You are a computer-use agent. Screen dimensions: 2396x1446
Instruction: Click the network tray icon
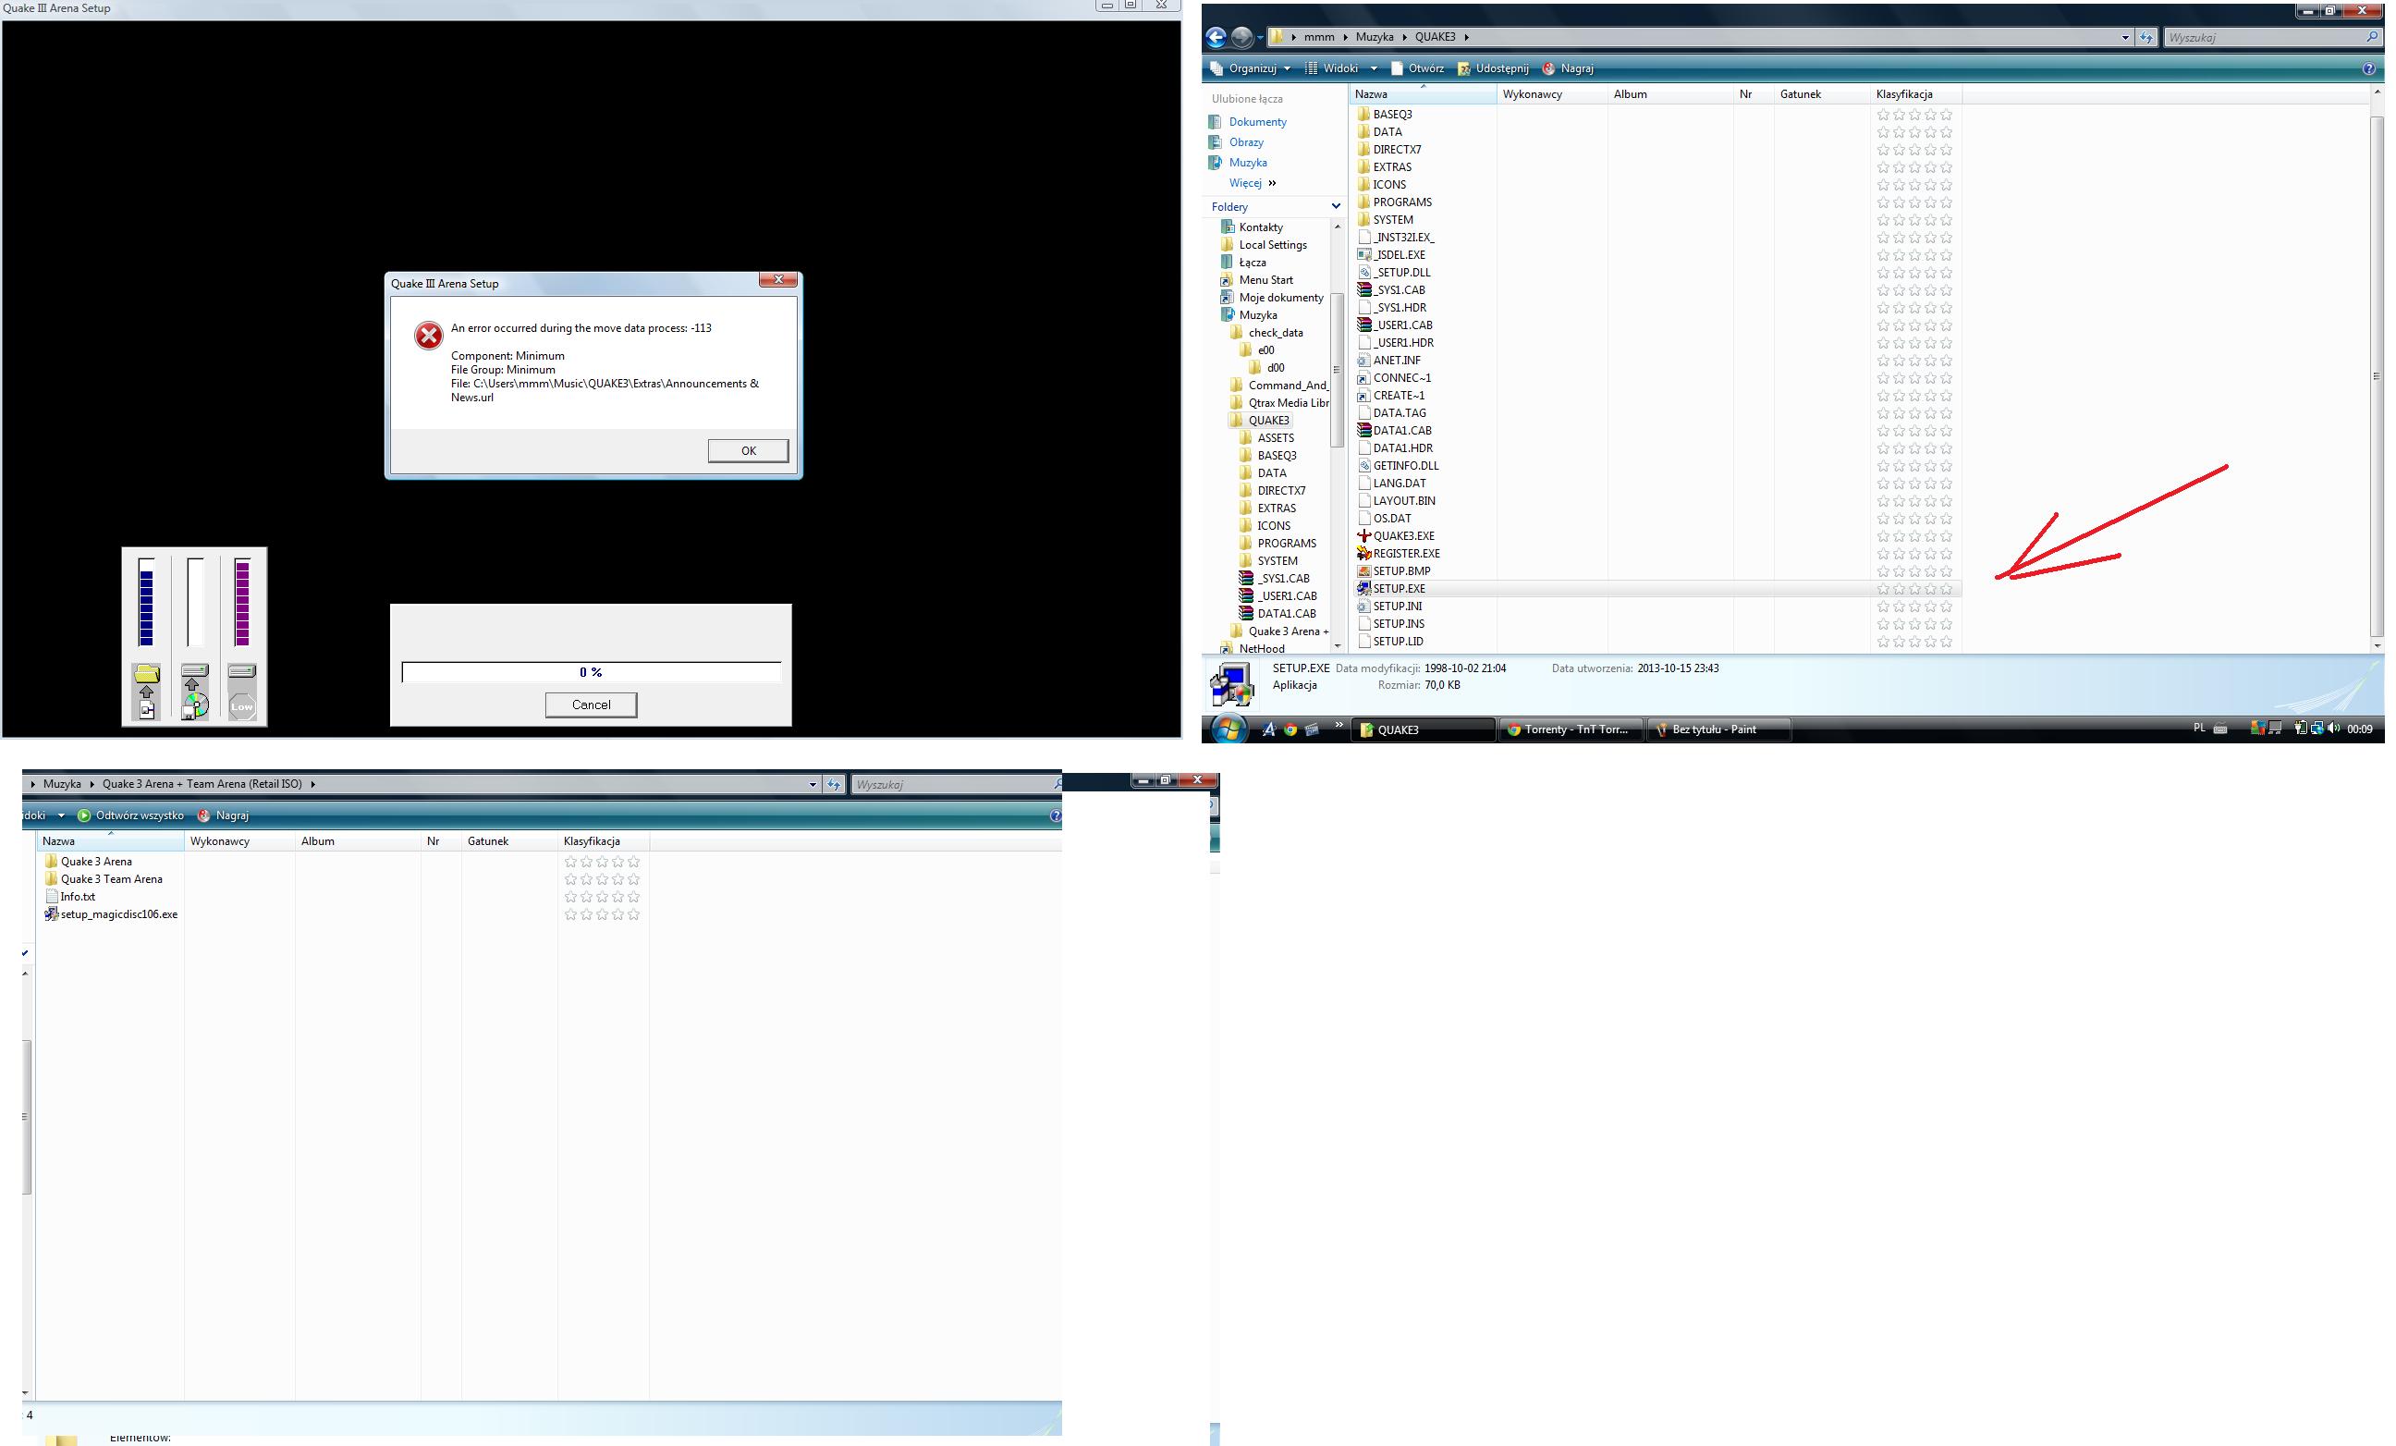pyautogui.click(x=2317, y=729)
